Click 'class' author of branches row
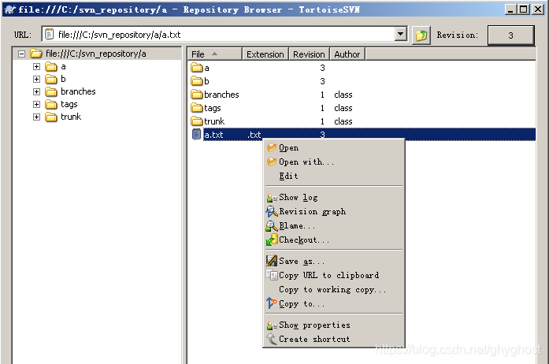Image resolution: width=549 pixels, height=364 pixels. [x=343, y=95]
